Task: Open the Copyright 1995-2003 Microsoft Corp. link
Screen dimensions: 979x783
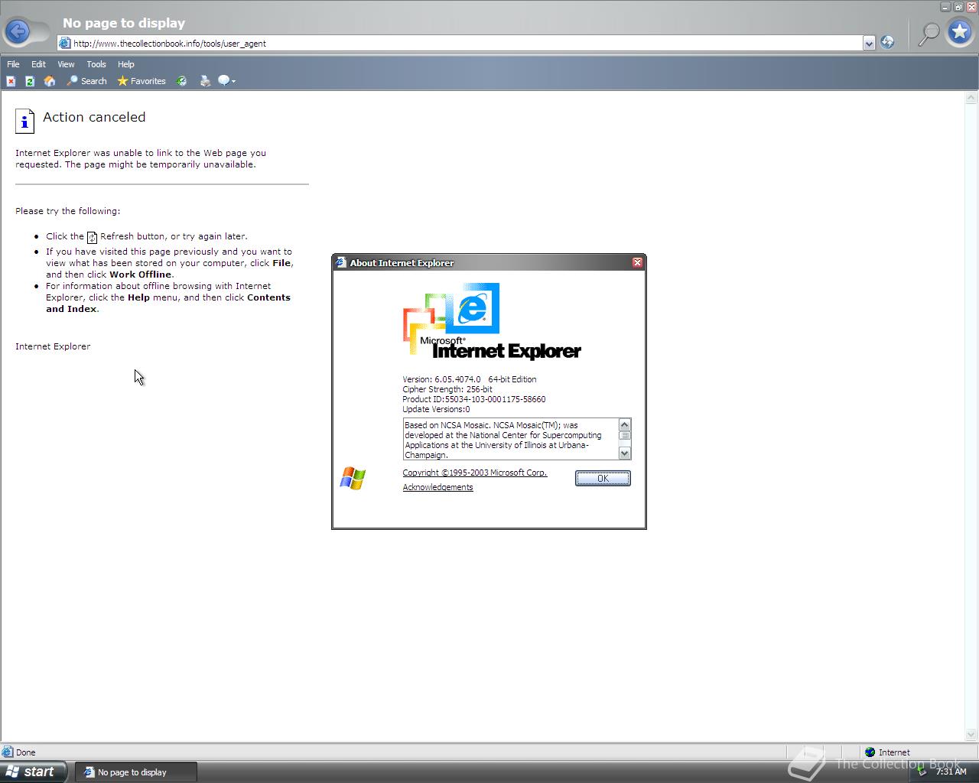Action: click(475, 473)
